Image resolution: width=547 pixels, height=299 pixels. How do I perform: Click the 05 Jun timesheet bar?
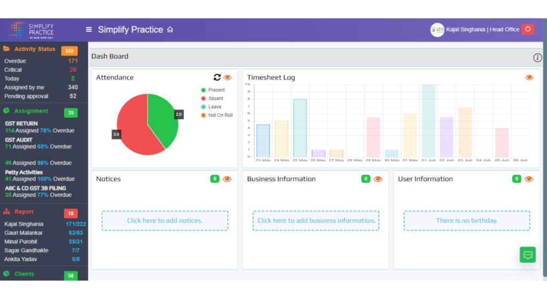tap(502, 143)
